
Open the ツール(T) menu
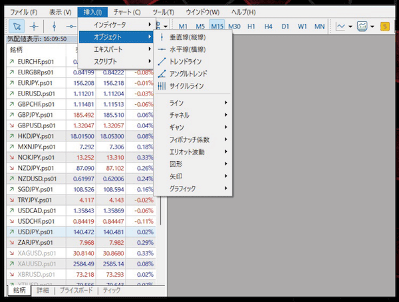(x=163, y=12)
